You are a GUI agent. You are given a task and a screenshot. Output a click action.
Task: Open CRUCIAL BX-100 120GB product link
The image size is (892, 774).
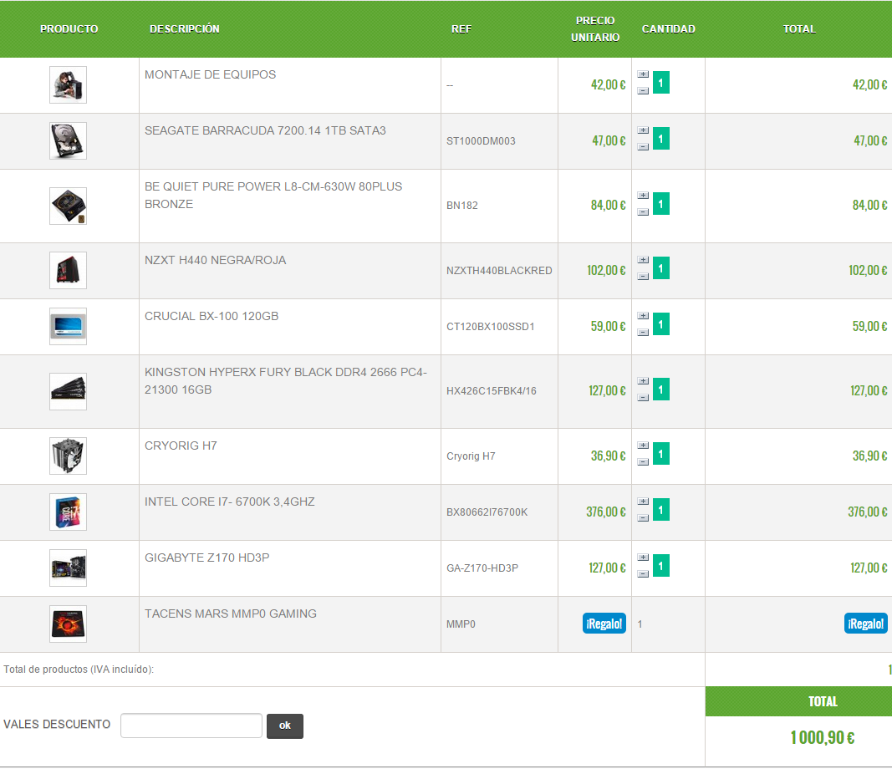[x=212, y=316]
